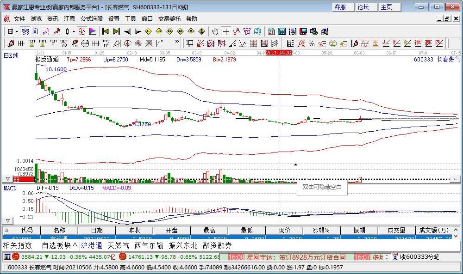Jump to last bar with skip-forward icon

(x=116, y=31)
